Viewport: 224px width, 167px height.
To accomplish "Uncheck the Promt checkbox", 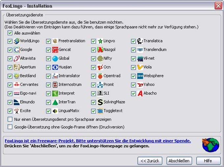I will (94, 85).
